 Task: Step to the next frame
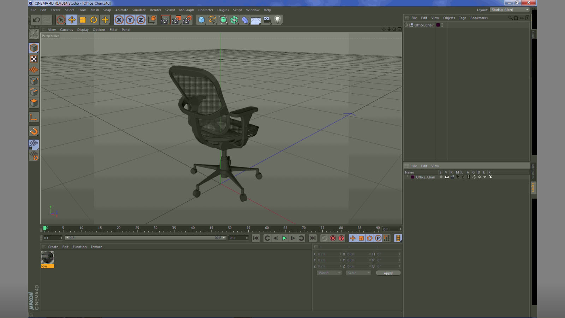293,238
